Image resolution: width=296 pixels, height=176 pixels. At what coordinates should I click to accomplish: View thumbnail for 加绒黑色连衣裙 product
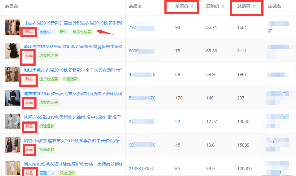point(12,74)
